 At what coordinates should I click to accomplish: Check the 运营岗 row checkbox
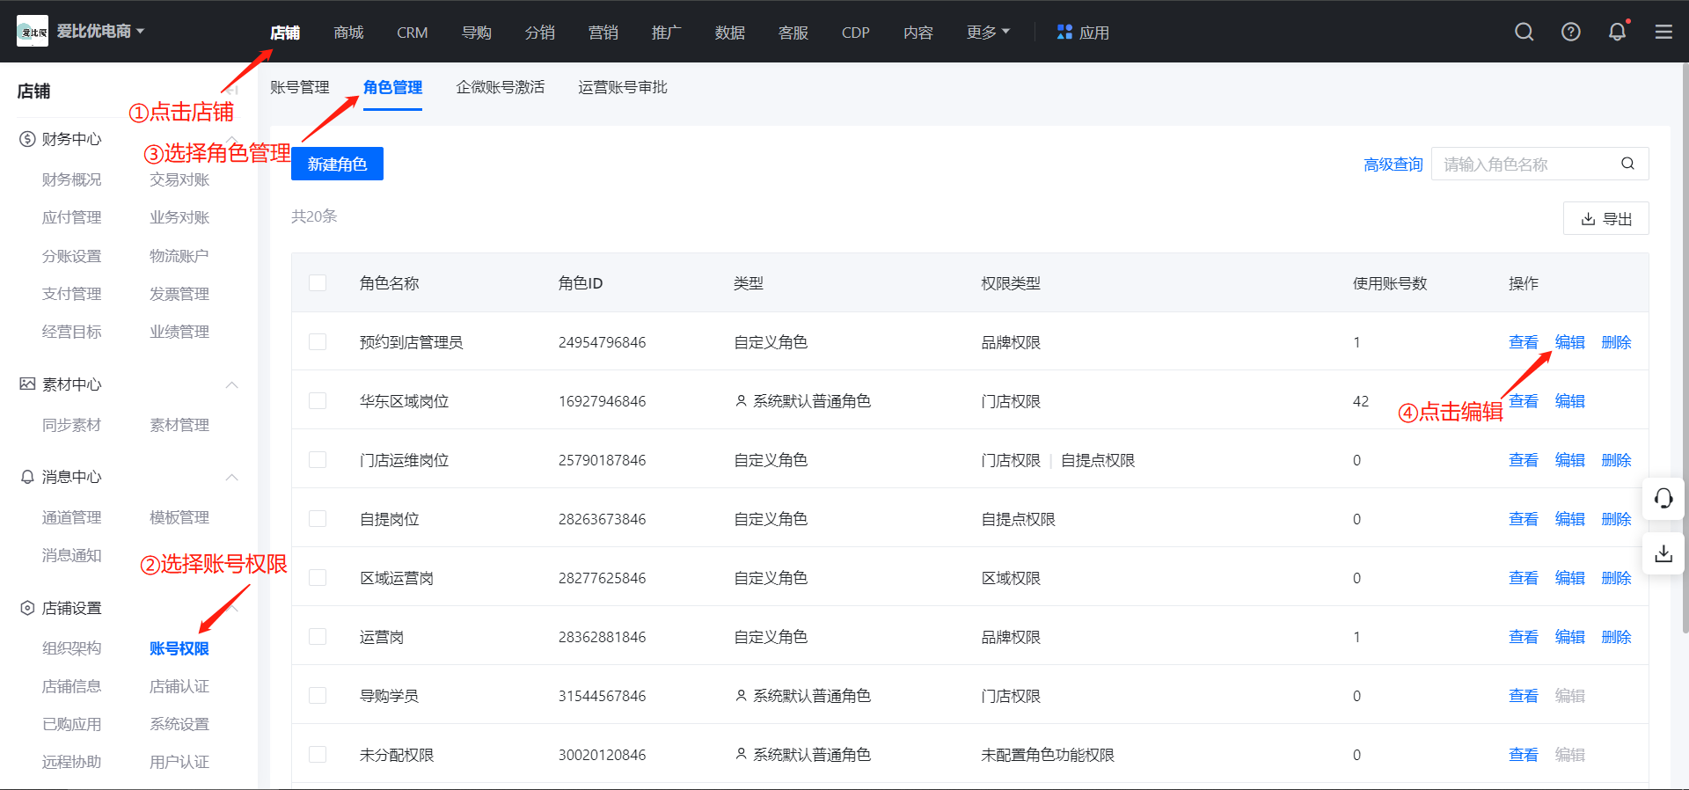[318, 636]
